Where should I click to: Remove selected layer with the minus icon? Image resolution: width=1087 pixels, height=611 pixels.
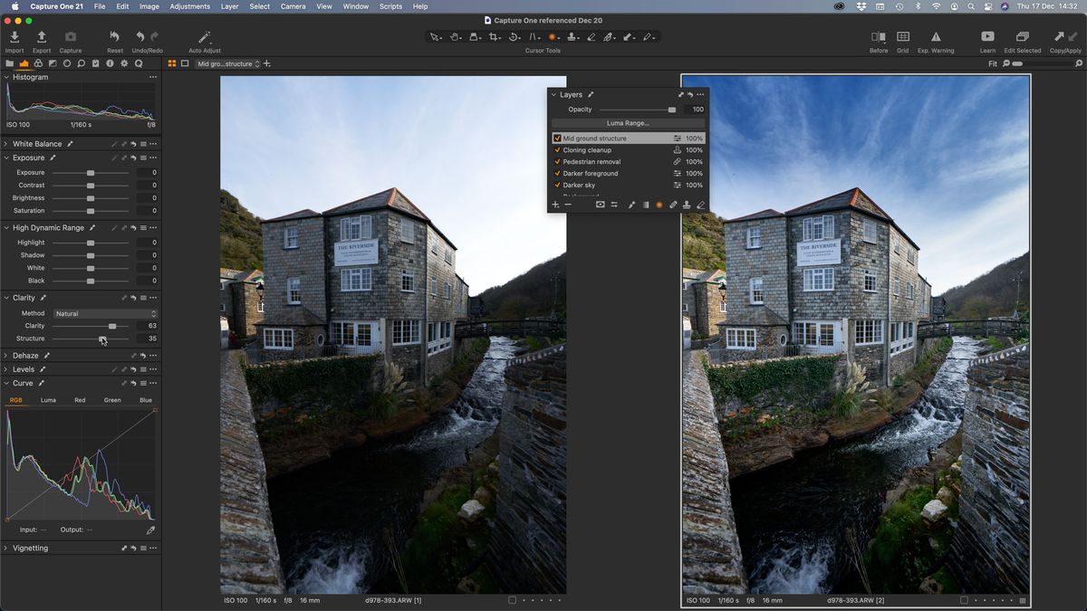[x=567, y=205]
